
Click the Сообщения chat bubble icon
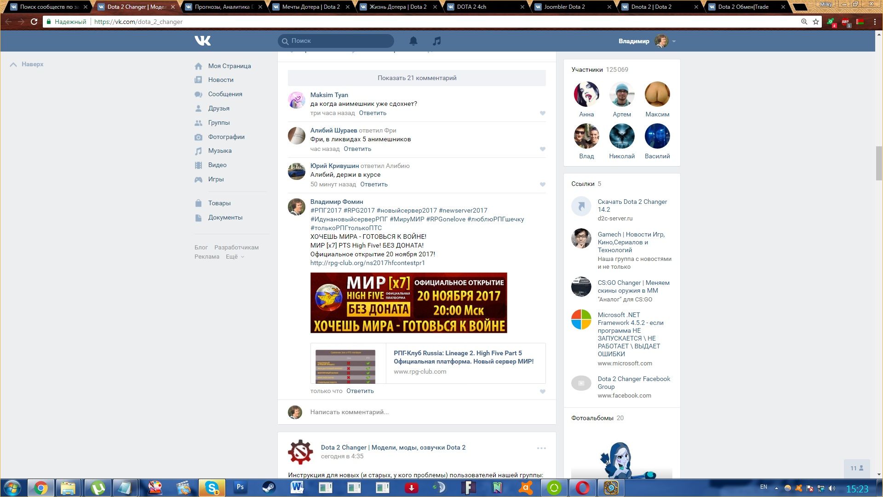198,94
